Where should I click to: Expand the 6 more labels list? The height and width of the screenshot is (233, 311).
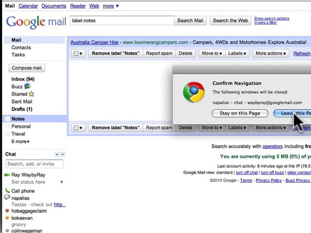[x=20, y=141]
